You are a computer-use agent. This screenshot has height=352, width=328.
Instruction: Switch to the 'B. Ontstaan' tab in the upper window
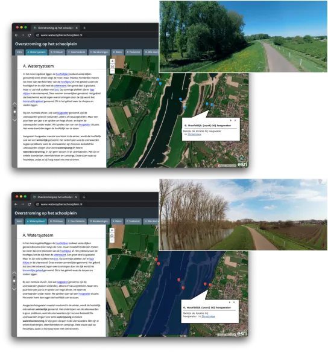(57, 52)
